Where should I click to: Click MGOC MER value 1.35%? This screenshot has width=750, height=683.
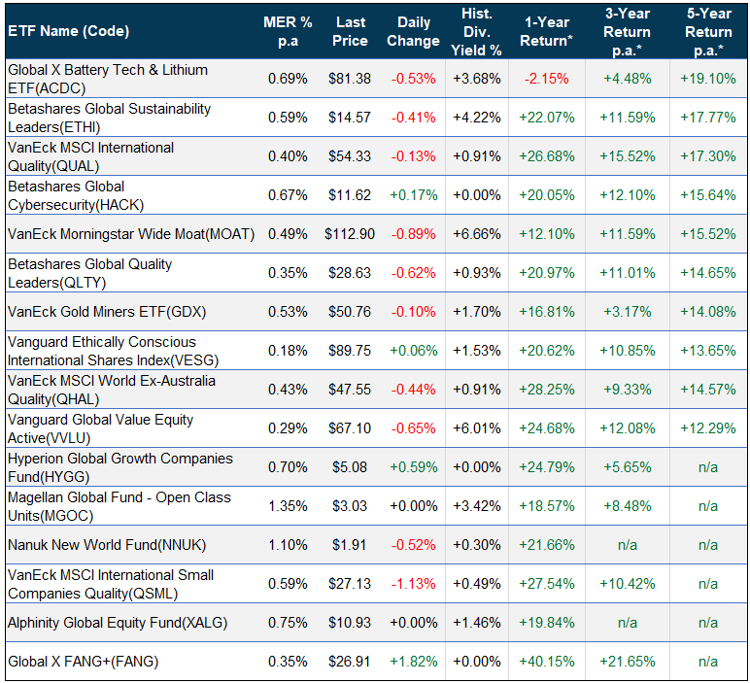tap(288, 506)
